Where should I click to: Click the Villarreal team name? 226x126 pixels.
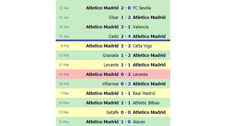pos(110,84)
